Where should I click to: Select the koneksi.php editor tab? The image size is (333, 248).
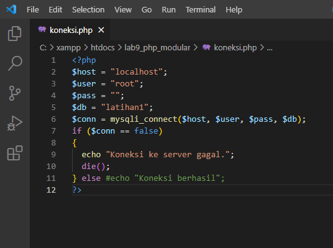coord(70,30)
